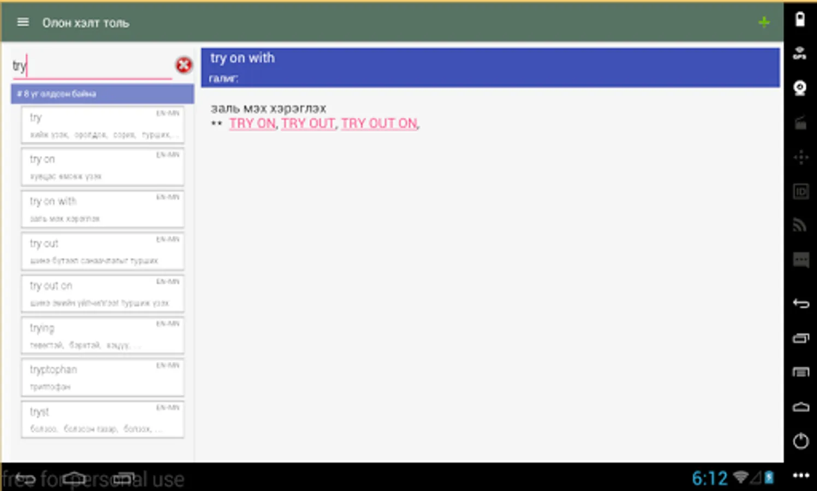Click the emulator sidebar Recent Apps icon
Viewport: 817px width, 491px height.
pyautogui.click(x=801, y=338)
